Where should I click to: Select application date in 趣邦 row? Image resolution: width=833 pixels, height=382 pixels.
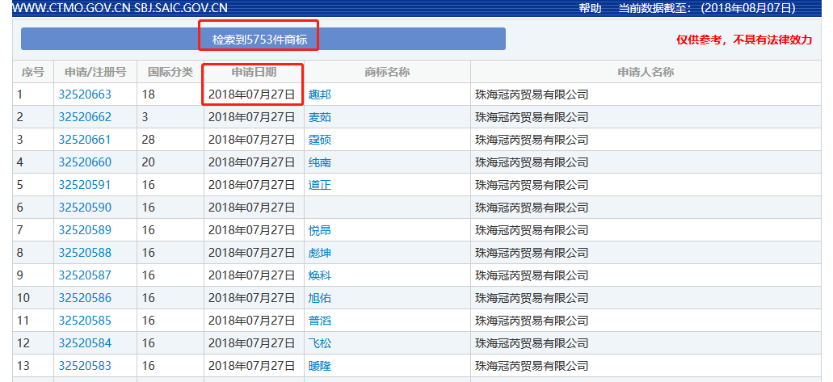(x=251, y=94)
